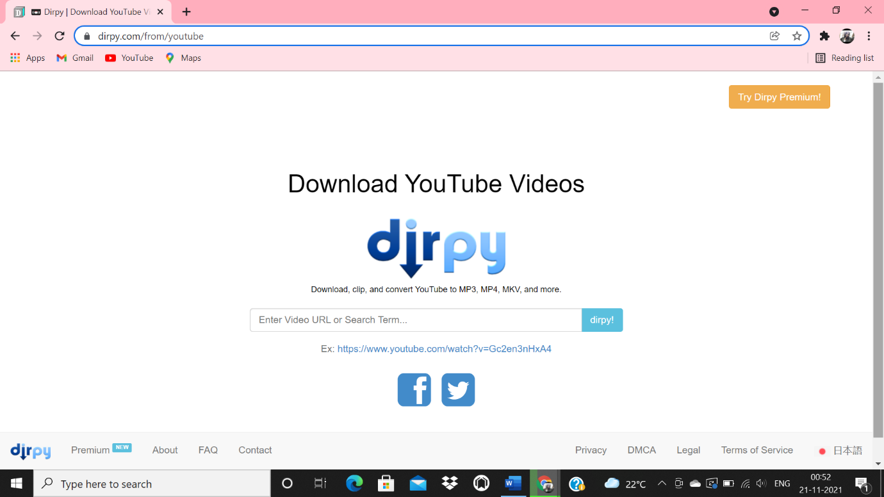Click the ENG language indicator
884x497 pixels.
pos(782,484)
